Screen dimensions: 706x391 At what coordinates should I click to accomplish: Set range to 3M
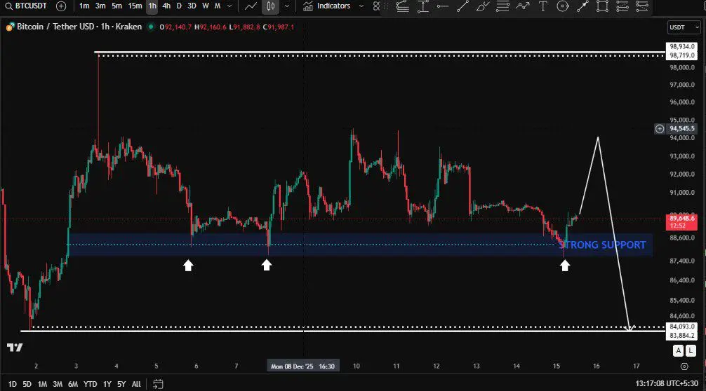pos(58,384)
